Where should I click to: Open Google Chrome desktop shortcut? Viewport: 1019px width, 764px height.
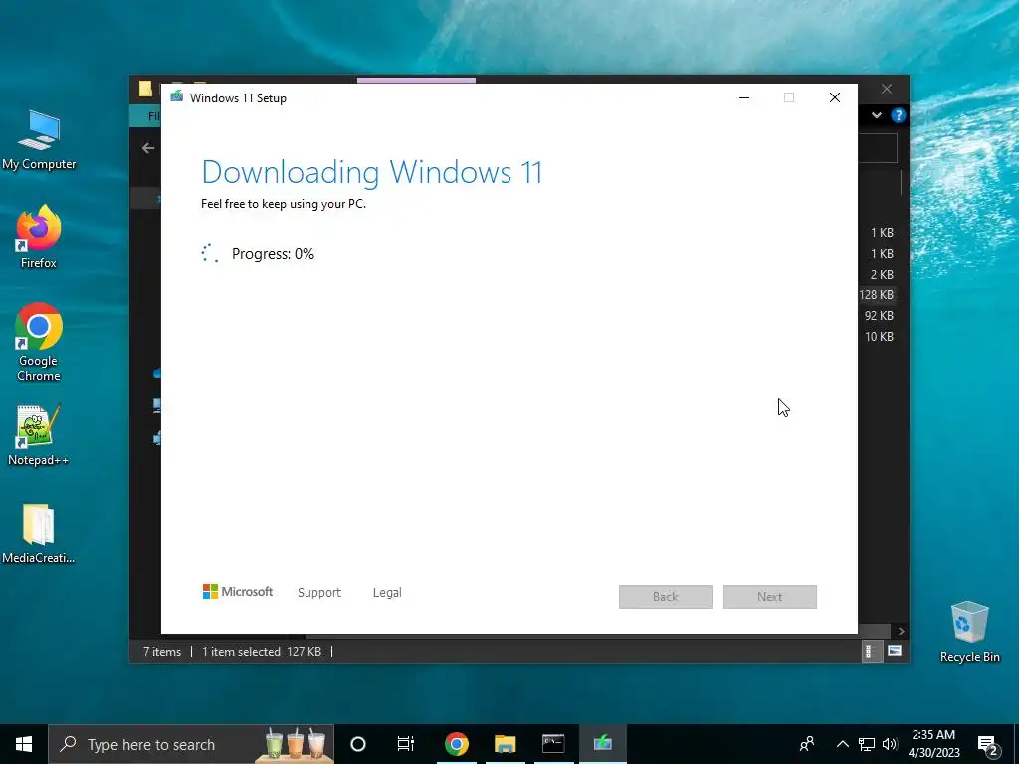tap(39, 342)
